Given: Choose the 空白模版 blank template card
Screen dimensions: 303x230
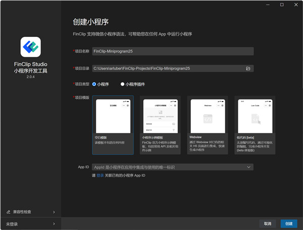Looking at the screenshot, I should pos(113,125).
